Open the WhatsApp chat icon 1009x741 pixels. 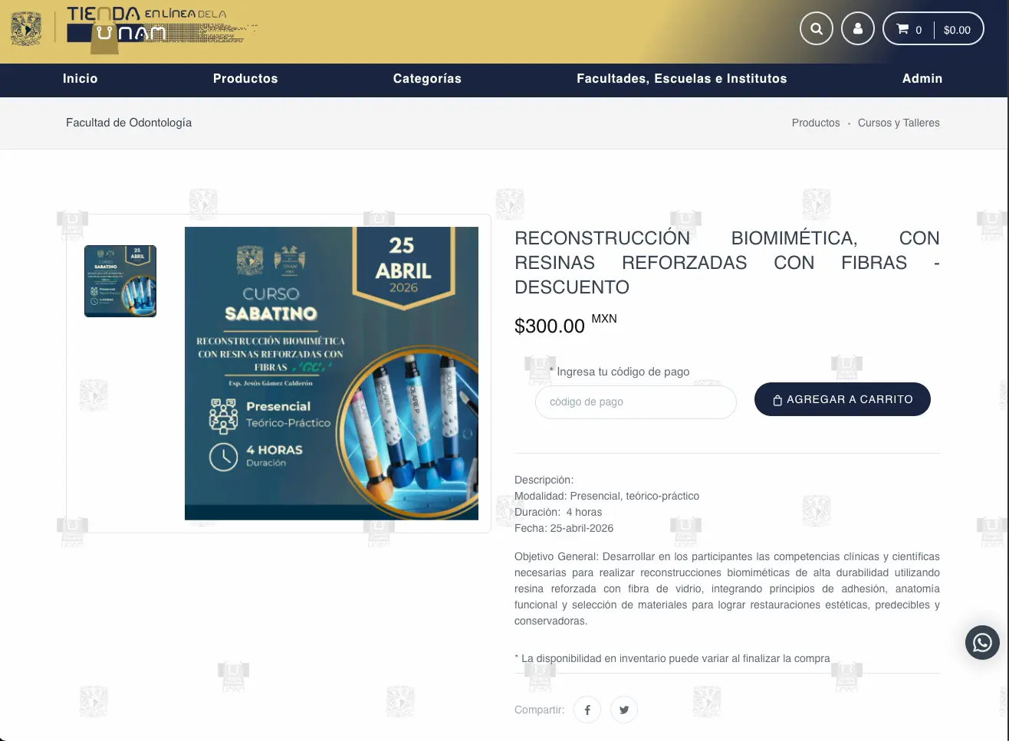tap(982, 643)
